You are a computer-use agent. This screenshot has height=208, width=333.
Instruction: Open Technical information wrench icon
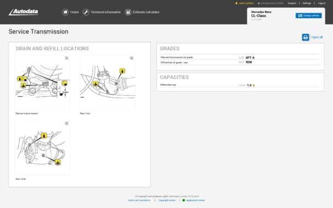pyautogui.click(x=86, y=12)
